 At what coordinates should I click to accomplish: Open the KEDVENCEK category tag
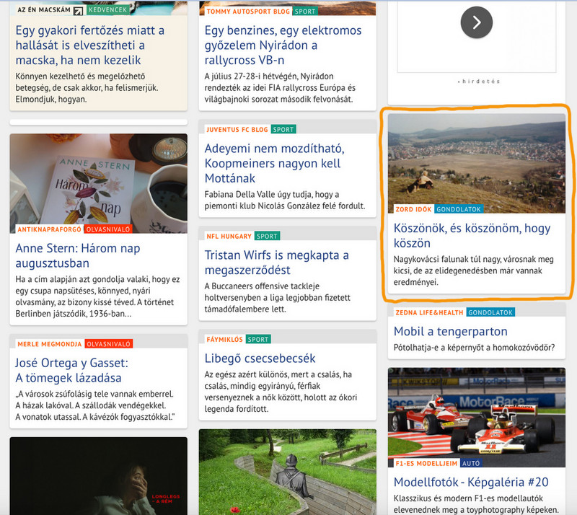[107, 9]
